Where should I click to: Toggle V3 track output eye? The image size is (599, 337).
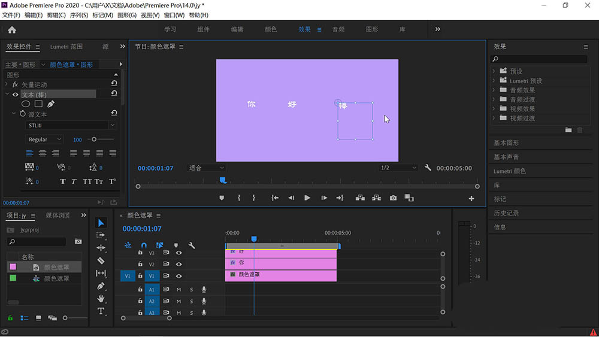[x=179, y=253]
